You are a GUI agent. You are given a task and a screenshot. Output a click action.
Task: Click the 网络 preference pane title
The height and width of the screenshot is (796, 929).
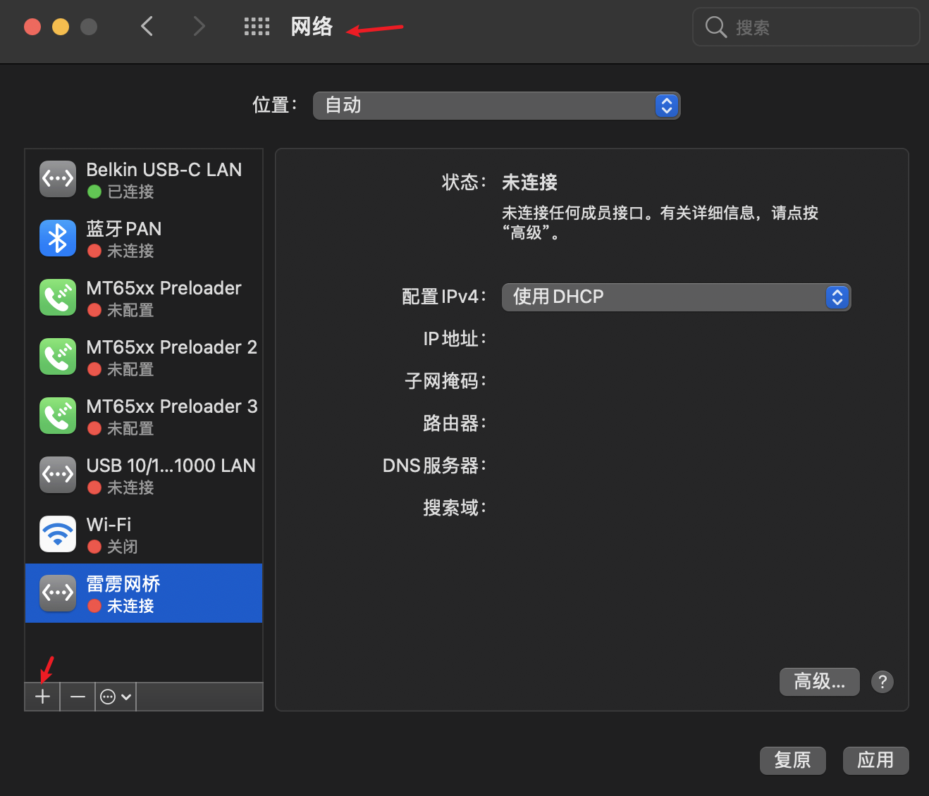pyautogui.click(x=311, y=27)
